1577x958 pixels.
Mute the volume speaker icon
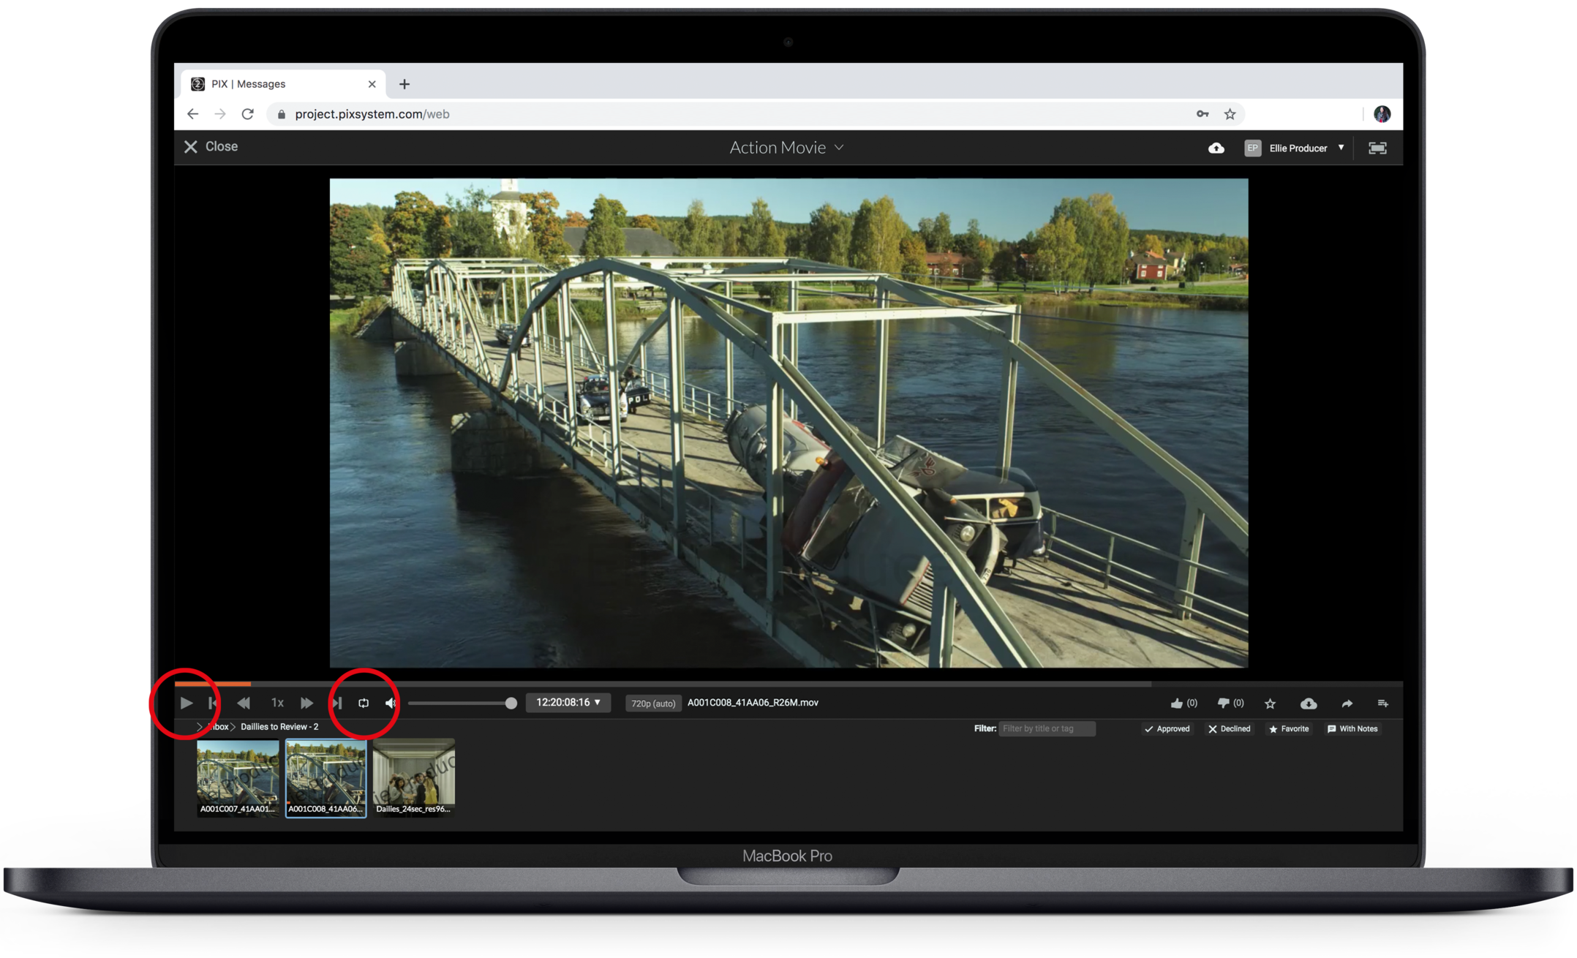tap(391, 703)
